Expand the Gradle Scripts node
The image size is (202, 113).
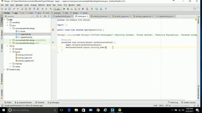pos(4,70)
